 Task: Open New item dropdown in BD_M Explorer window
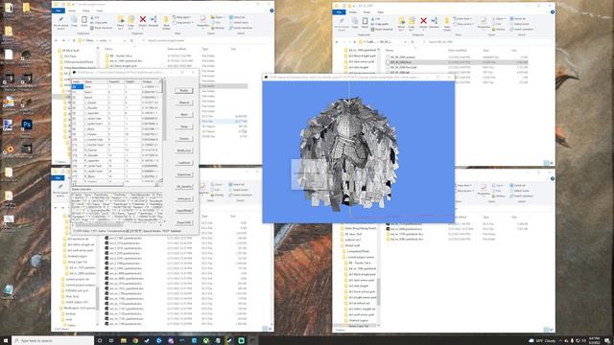pyautogui.click(x=462, y=19)
